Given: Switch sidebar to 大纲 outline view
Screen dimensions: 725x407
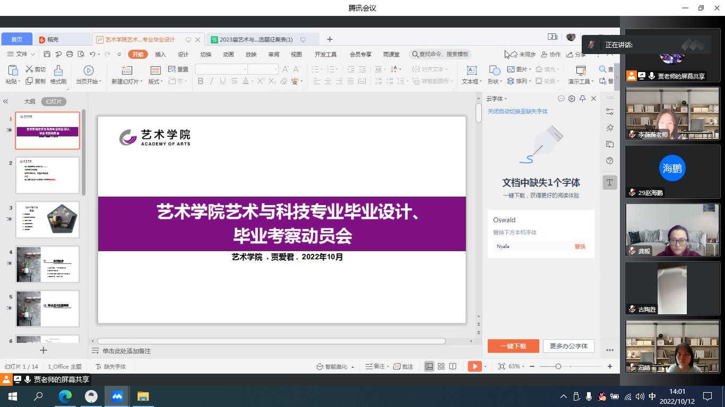Looking at the screenshot, I should pos(30,101).
